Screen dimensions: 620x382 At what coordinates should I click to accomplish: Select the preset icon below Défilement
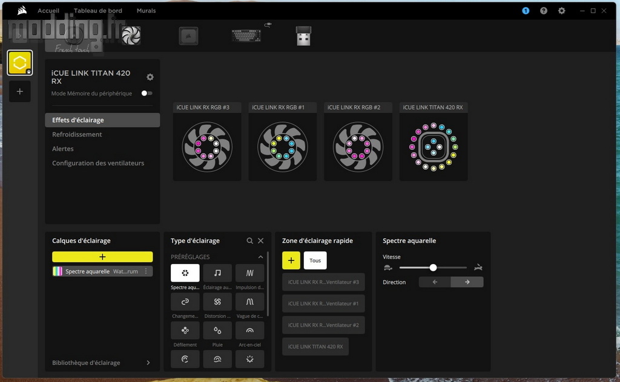click(185, 359)
